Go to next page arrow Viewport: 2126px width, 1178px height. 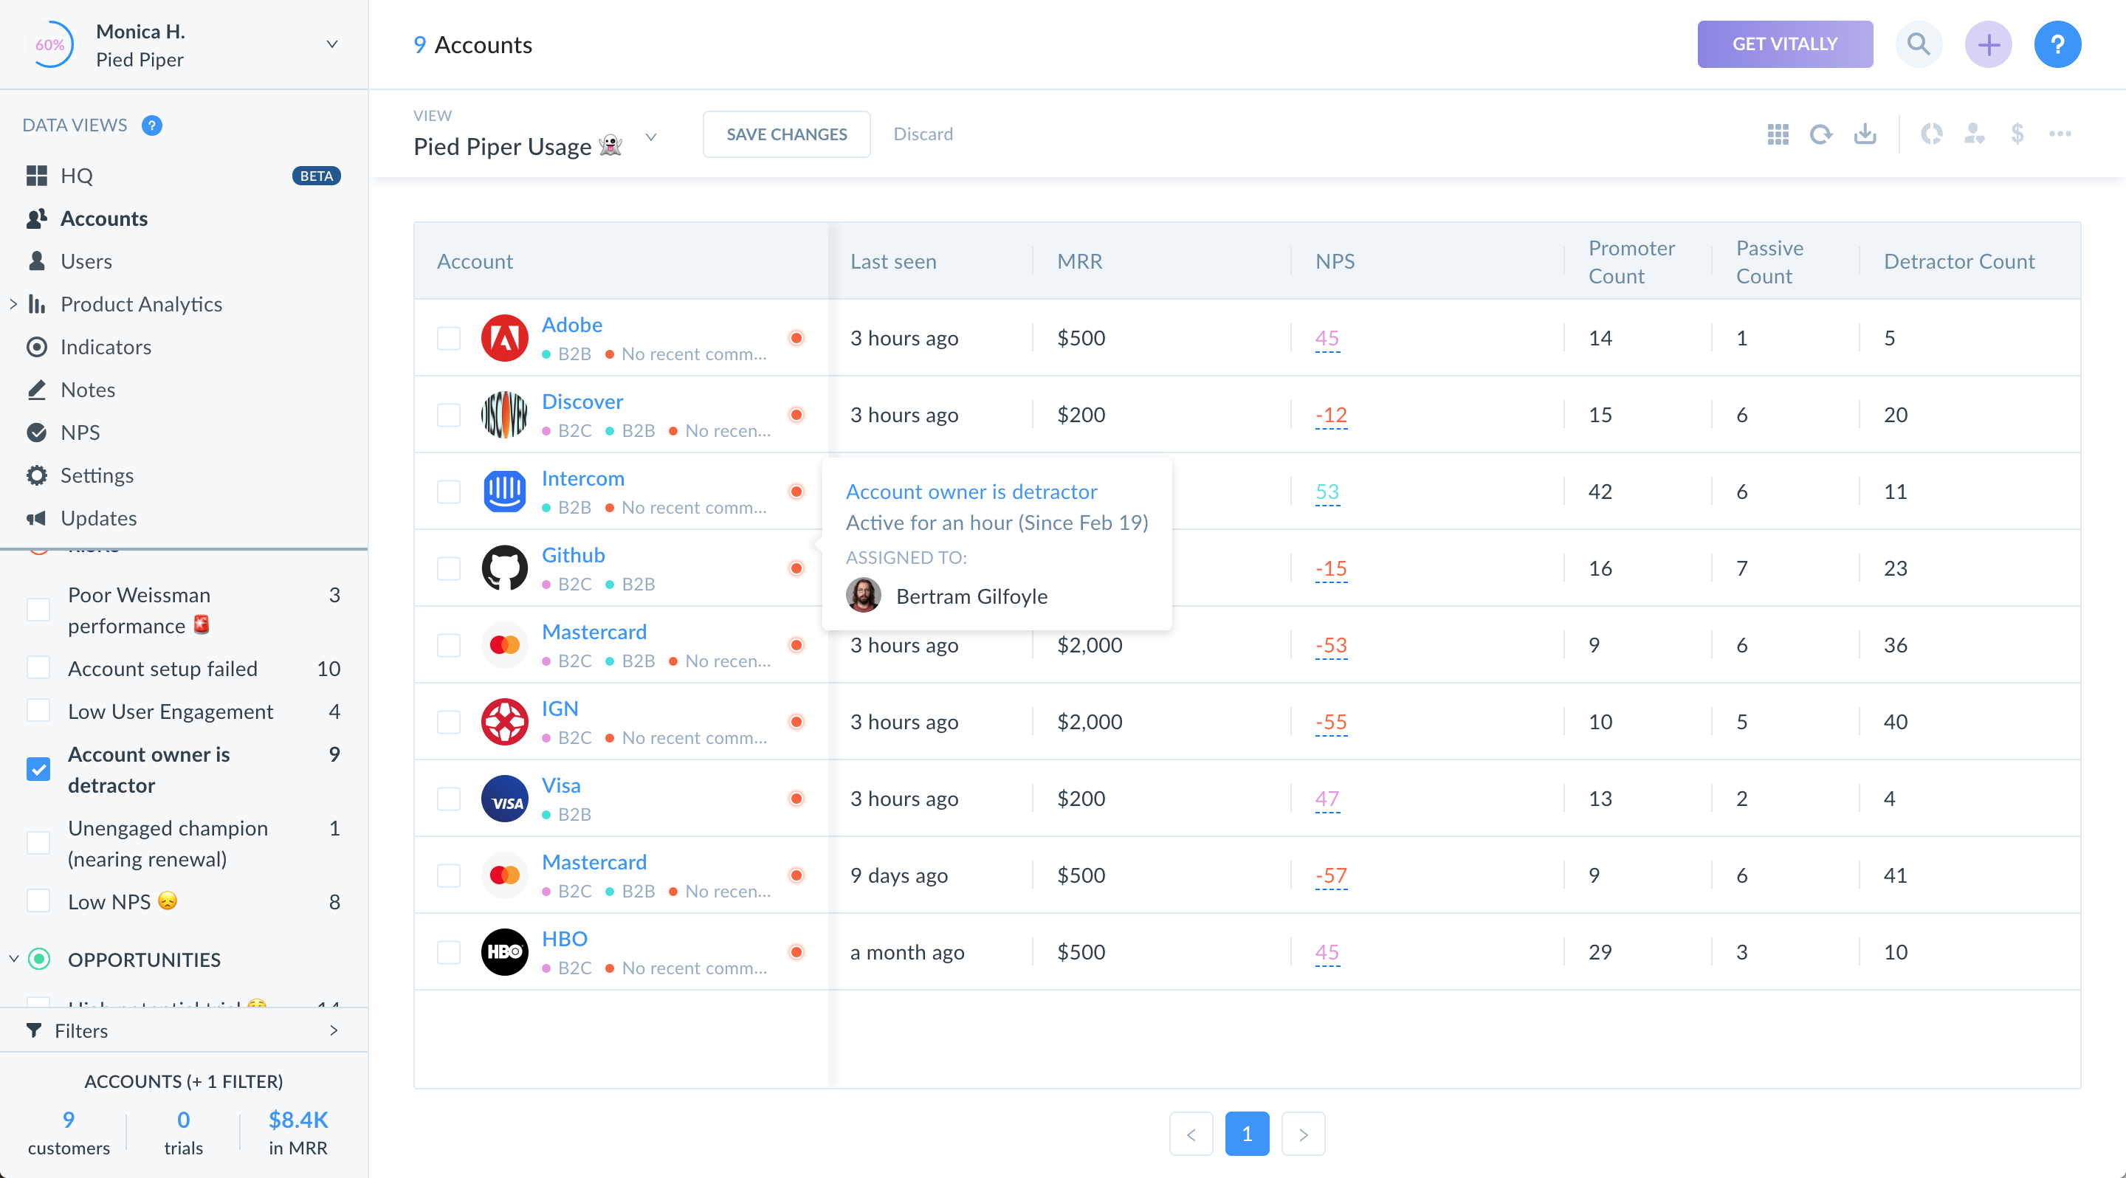coord(1302,1134)
